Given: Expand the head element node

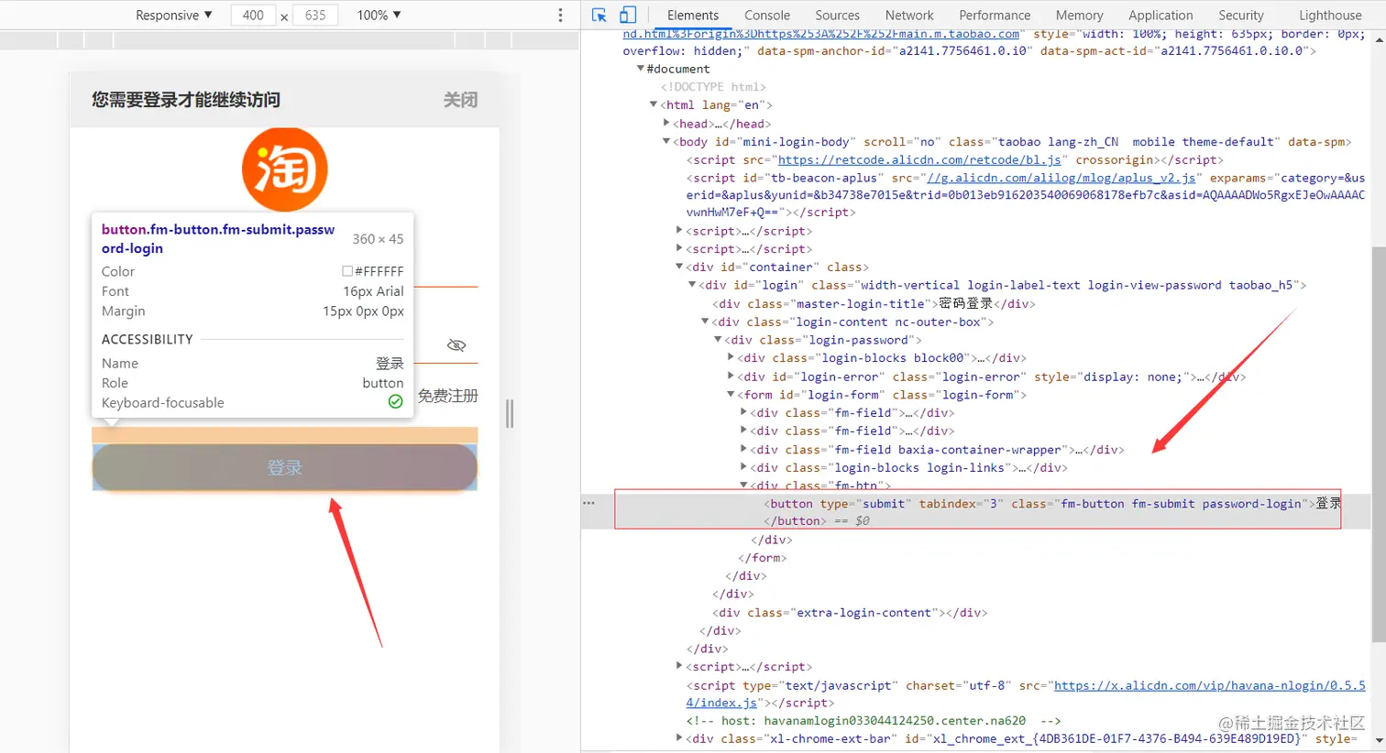Looking at the screenshot, I should point(666,124).
